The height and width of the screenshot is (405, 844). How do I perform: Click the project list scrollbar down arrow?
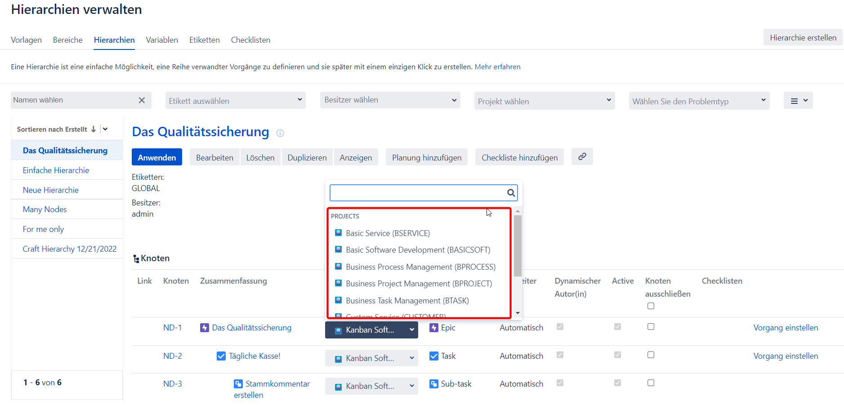(x=518, y=313)
